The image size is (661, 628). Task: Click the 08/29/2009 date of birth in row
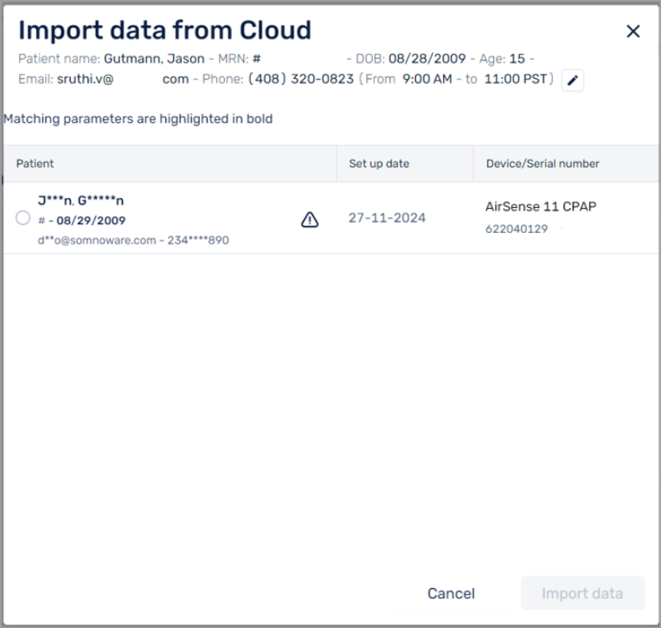[91, 220]
